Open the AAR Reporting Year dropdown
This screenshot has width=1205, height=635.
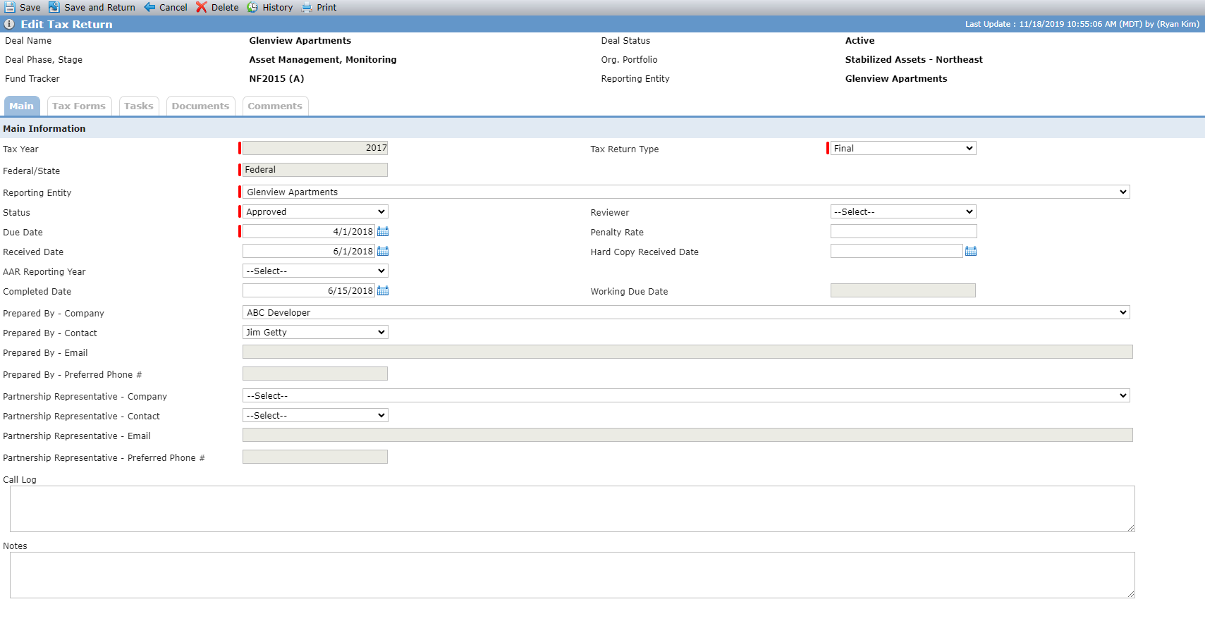(315, 271)
